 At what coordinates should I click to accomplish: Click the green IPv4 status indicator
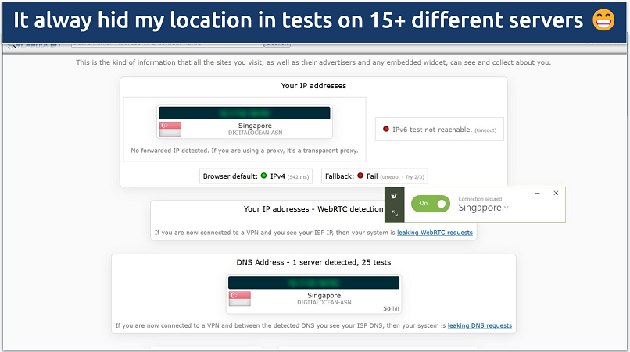(x=264, y=176)
